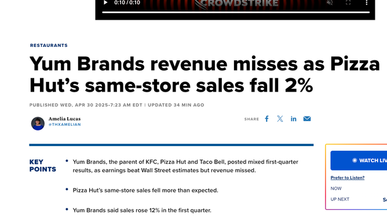Click the video time display 0:10

(127, 3)
